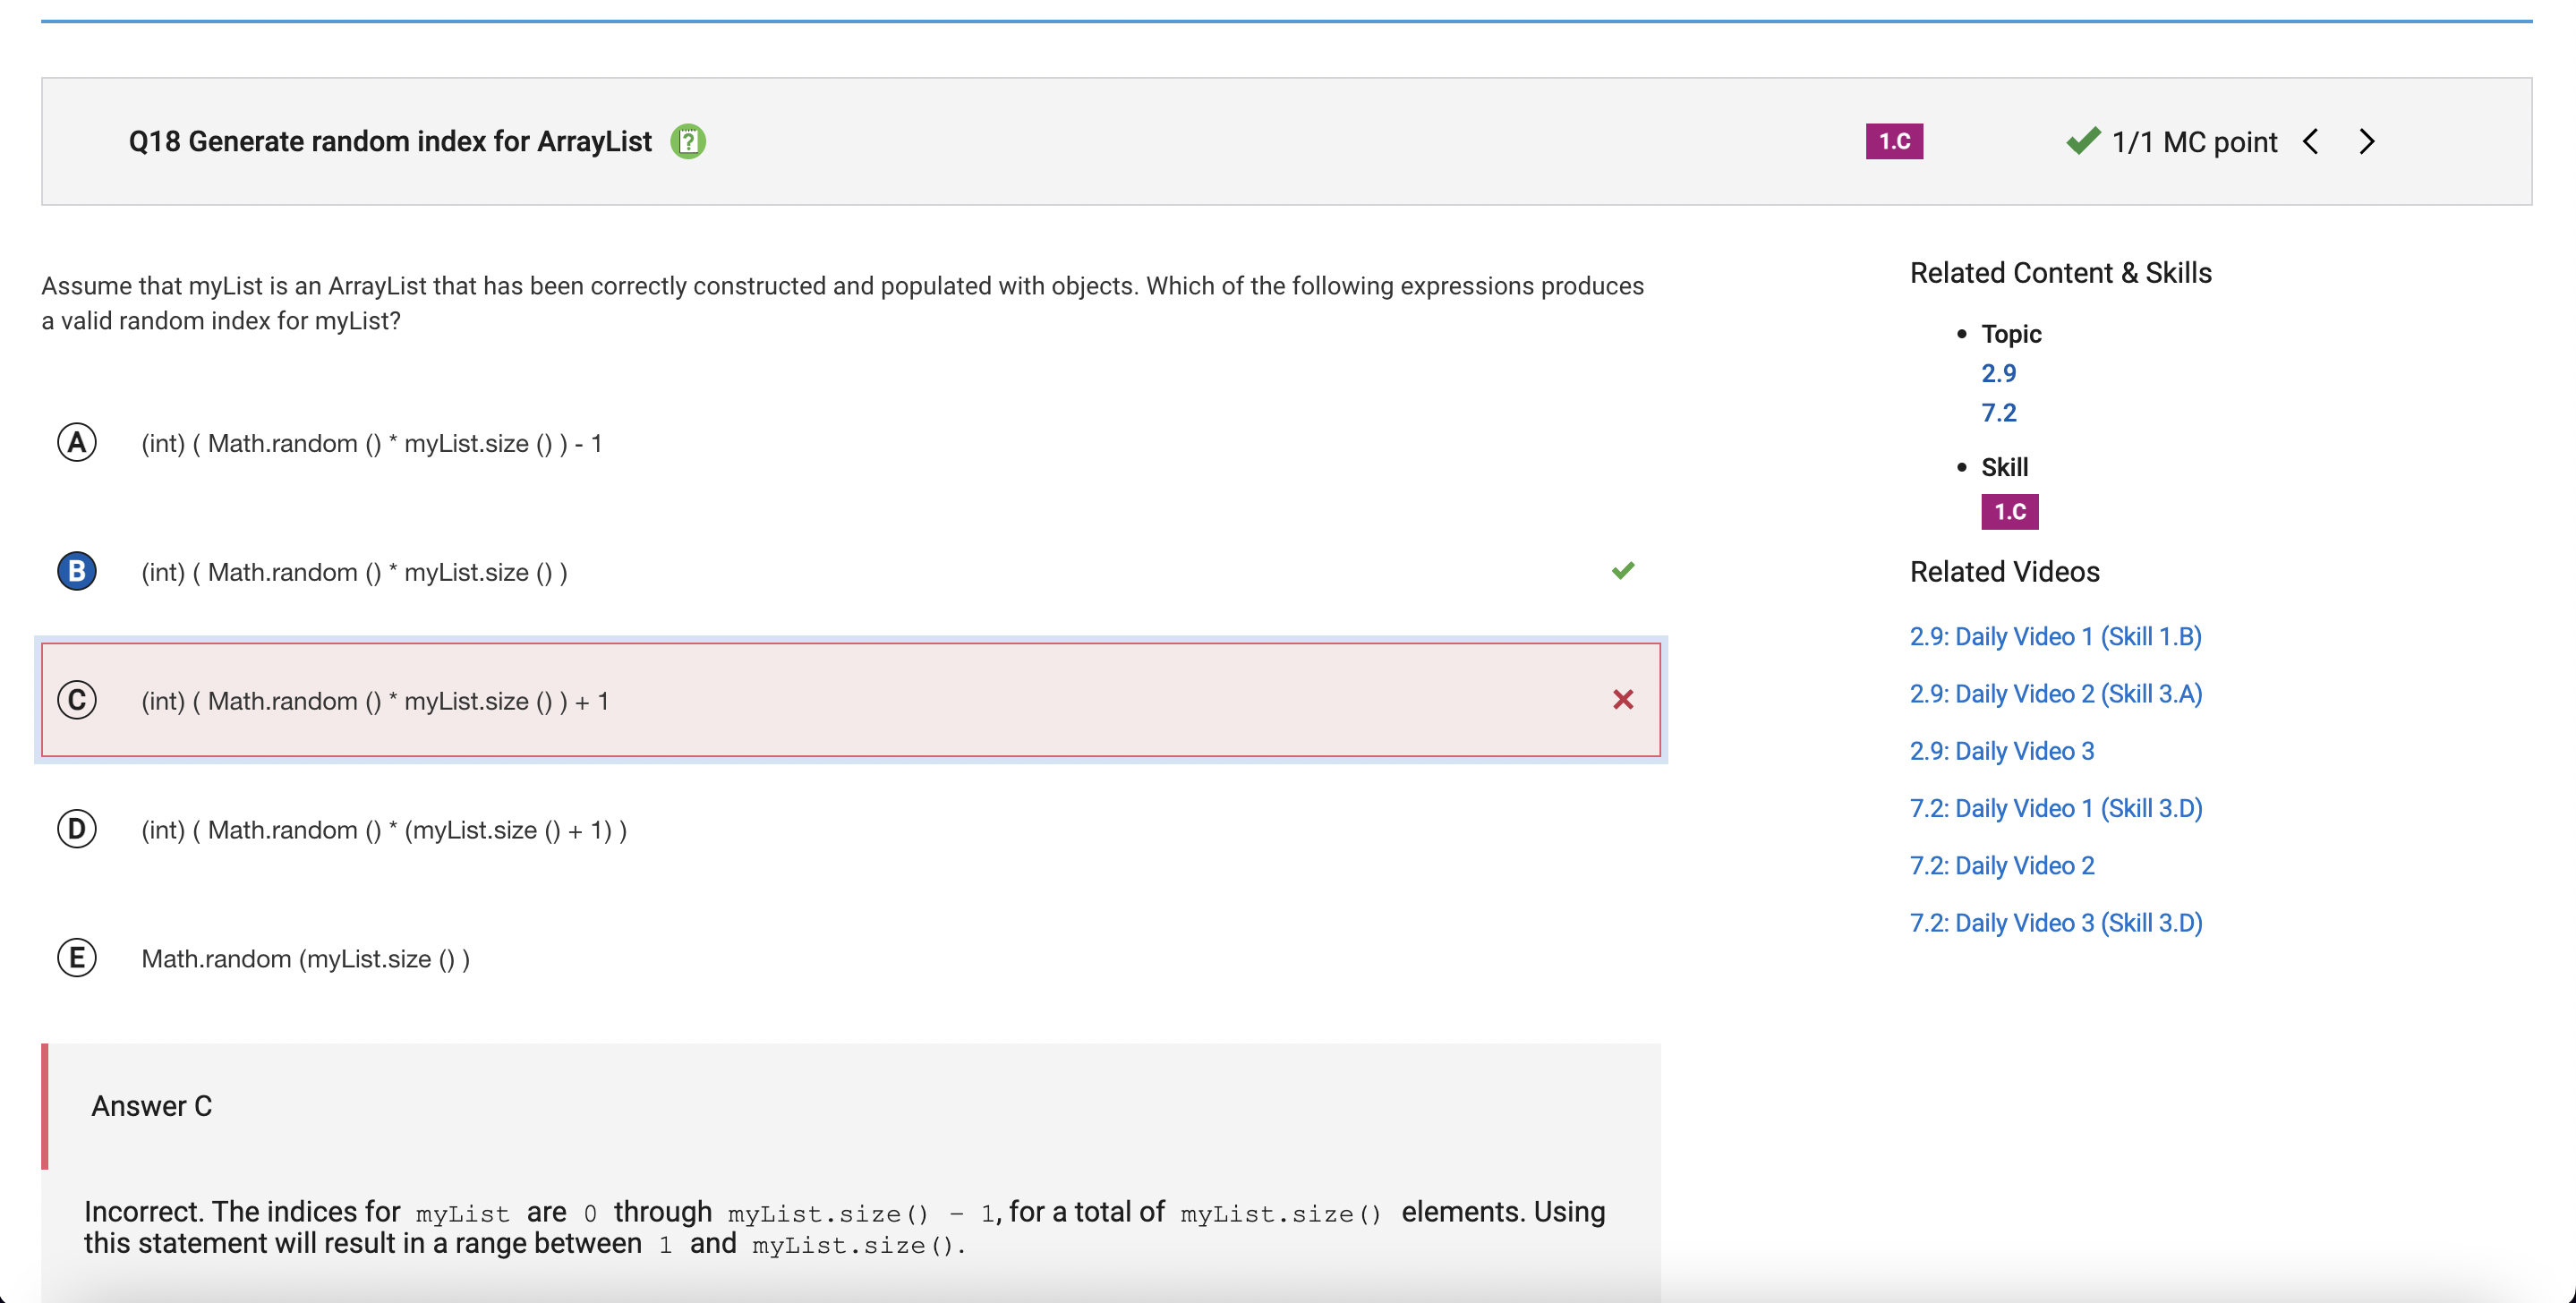Screen dimensions: 2576x1303
Task: Click the 'Answer C' explanation heading
Action: 151,1106
